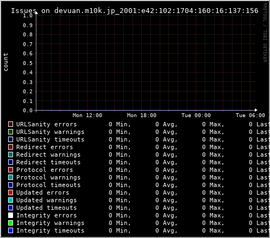The height and width of the screenshot is (238, 270).
Task: Click the count y-axis label
Action: (5, 62)
